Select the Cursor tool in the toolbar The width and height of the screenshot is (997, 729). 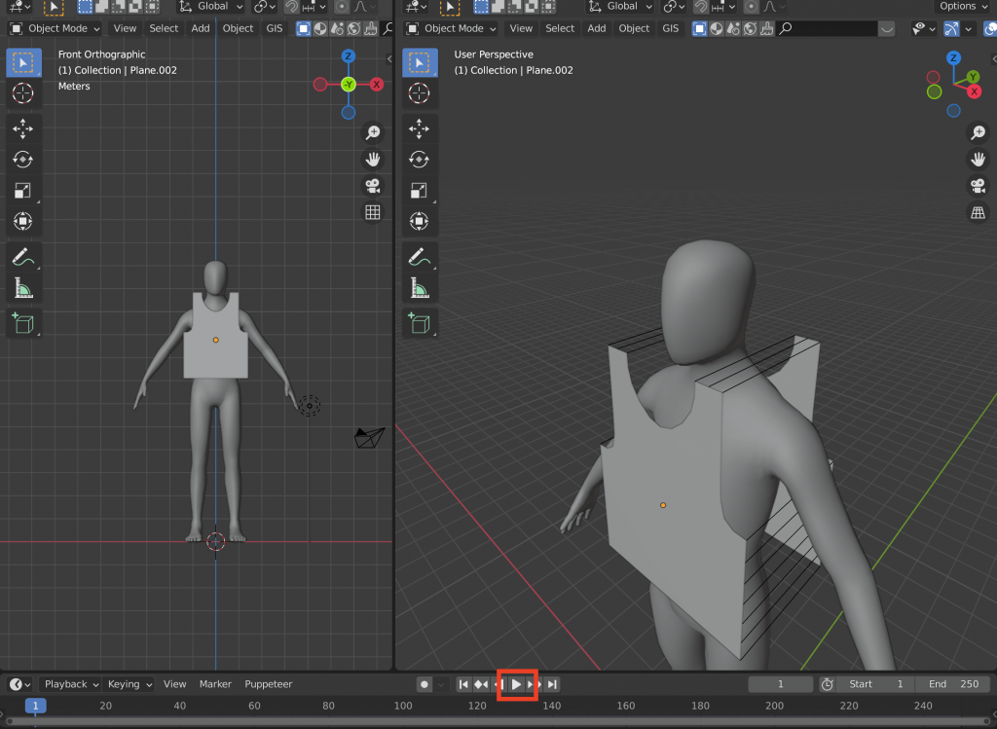(x=23, y=93)
